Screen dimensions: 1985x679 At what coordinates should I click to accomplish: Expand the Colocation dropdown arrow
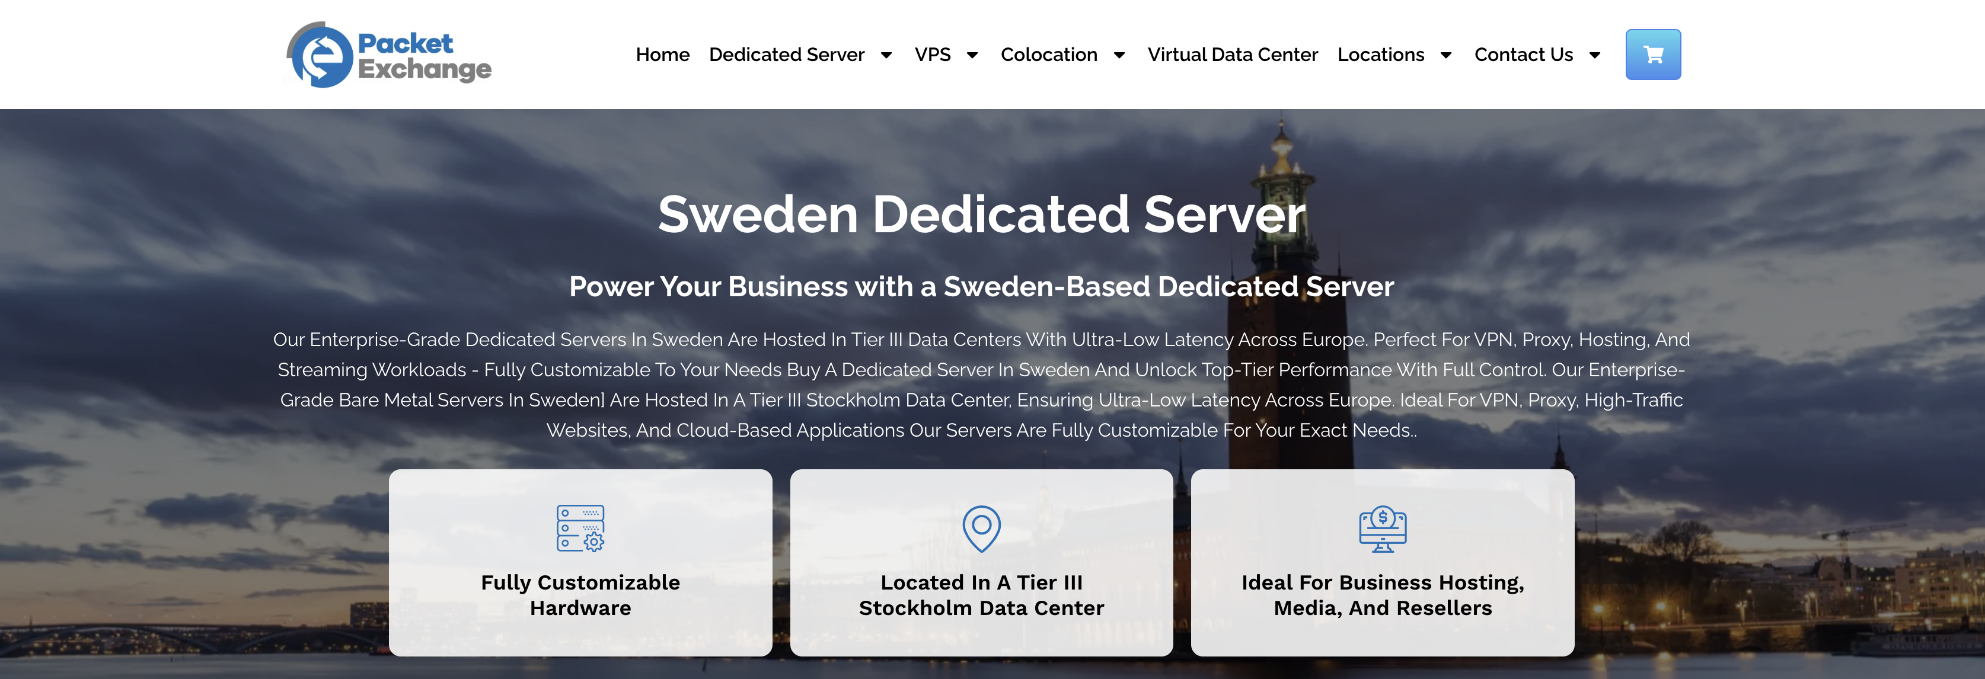click(1119, 56)
